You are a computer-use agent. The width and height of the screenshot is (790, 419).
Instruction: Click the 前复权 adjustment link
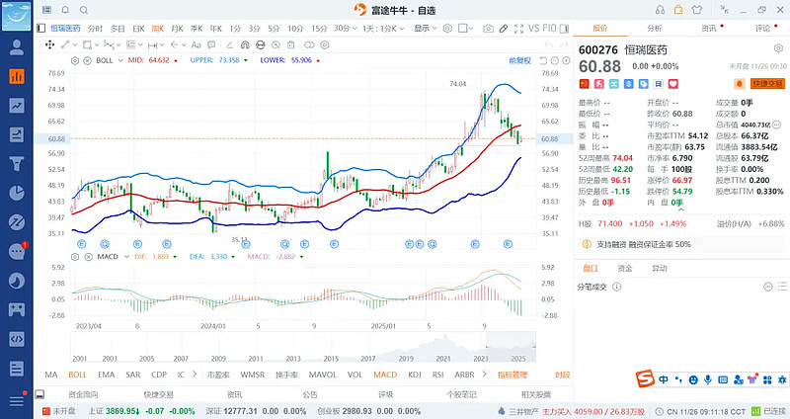[x=520, y=60]
